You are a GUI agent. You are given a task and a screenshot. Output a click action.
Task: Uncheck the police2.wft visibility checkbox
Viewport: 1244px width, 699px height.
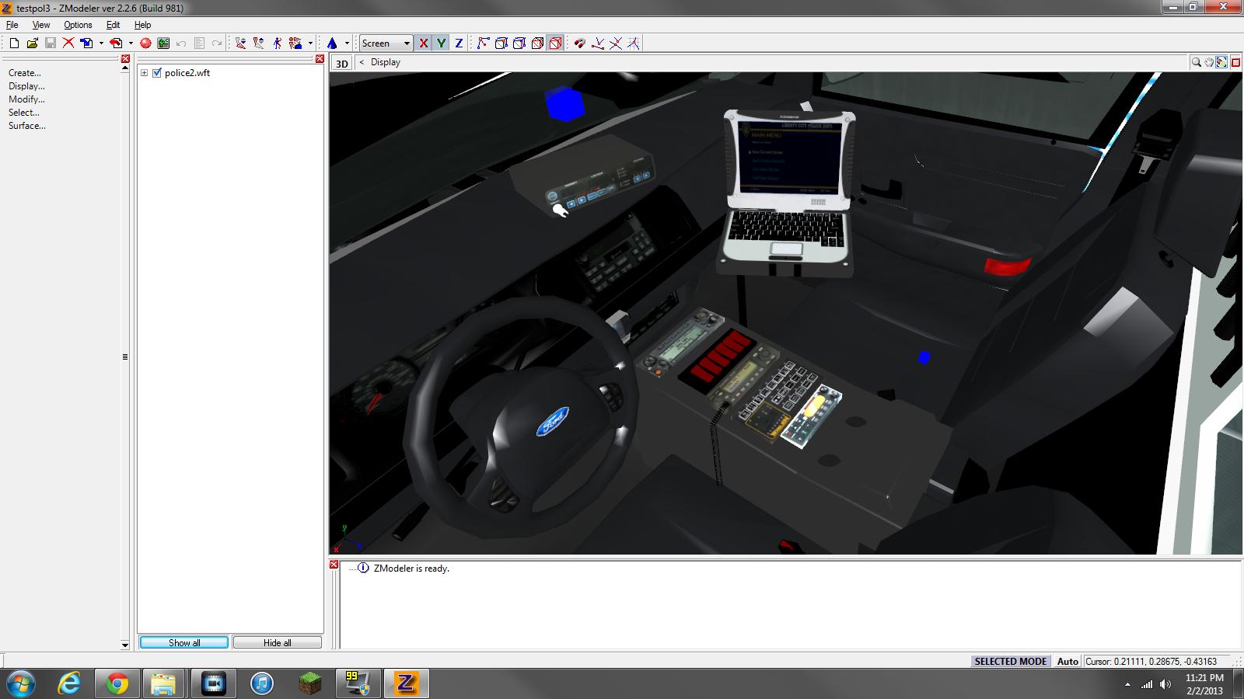coord(157,73)
